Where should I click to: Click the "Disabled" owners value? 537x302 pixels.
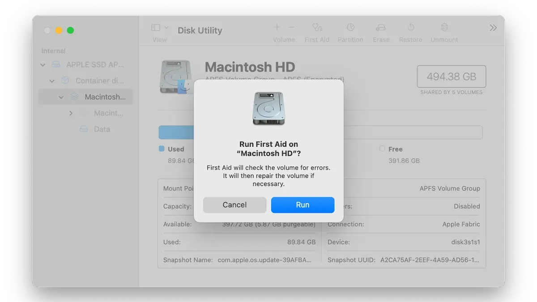pyautogui.click(x=467, y=206)
